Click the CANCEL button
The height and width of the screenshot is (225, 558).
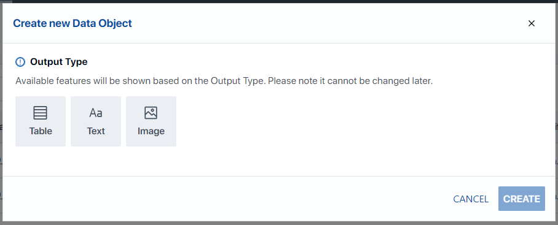[x=471, y=199]
